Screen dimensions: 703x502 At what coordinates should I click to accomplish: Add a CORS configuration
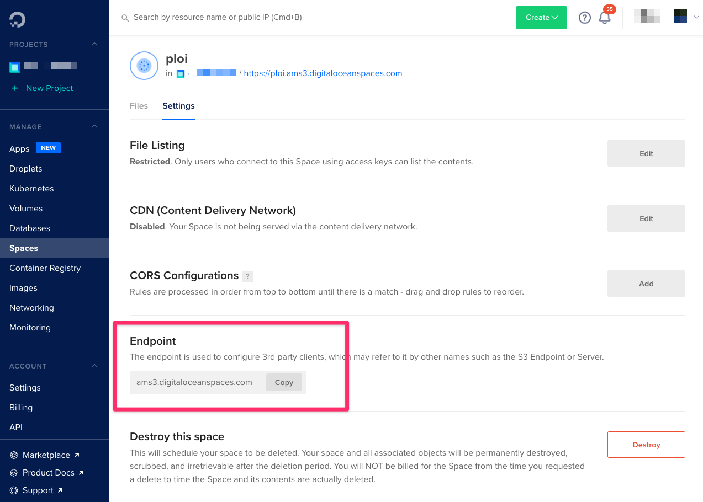(646, 284)
